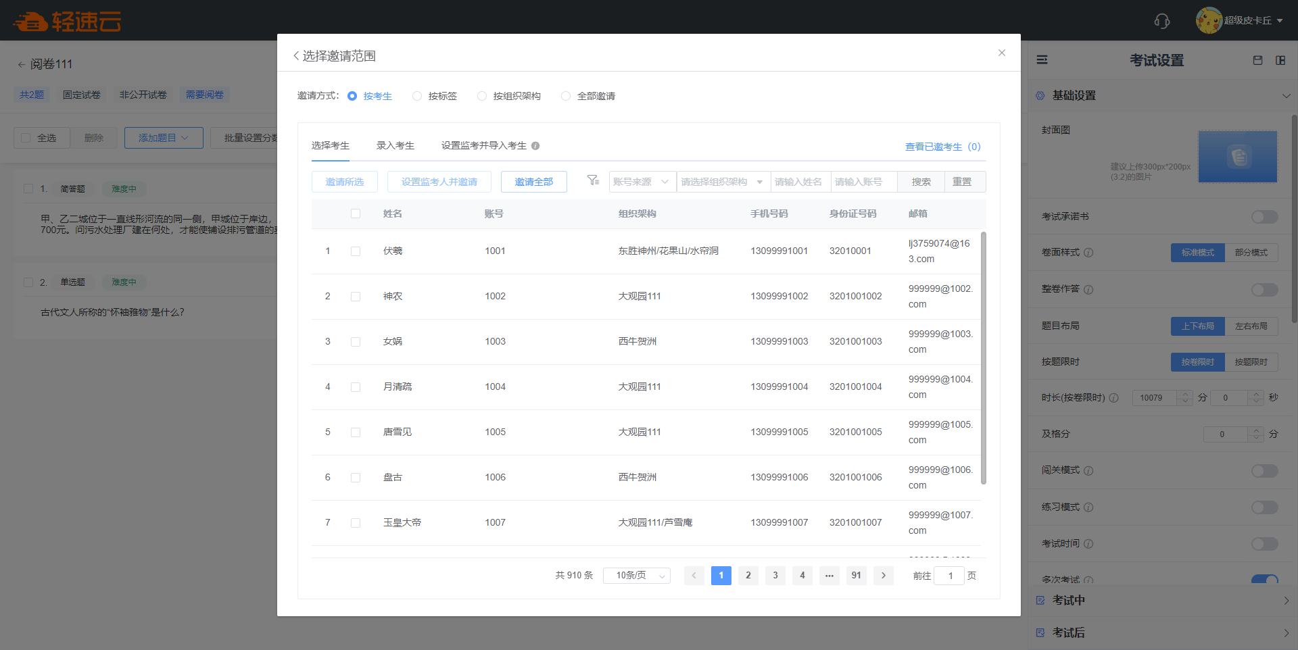Expand the 考试中 section chevron

[1287, 600]
